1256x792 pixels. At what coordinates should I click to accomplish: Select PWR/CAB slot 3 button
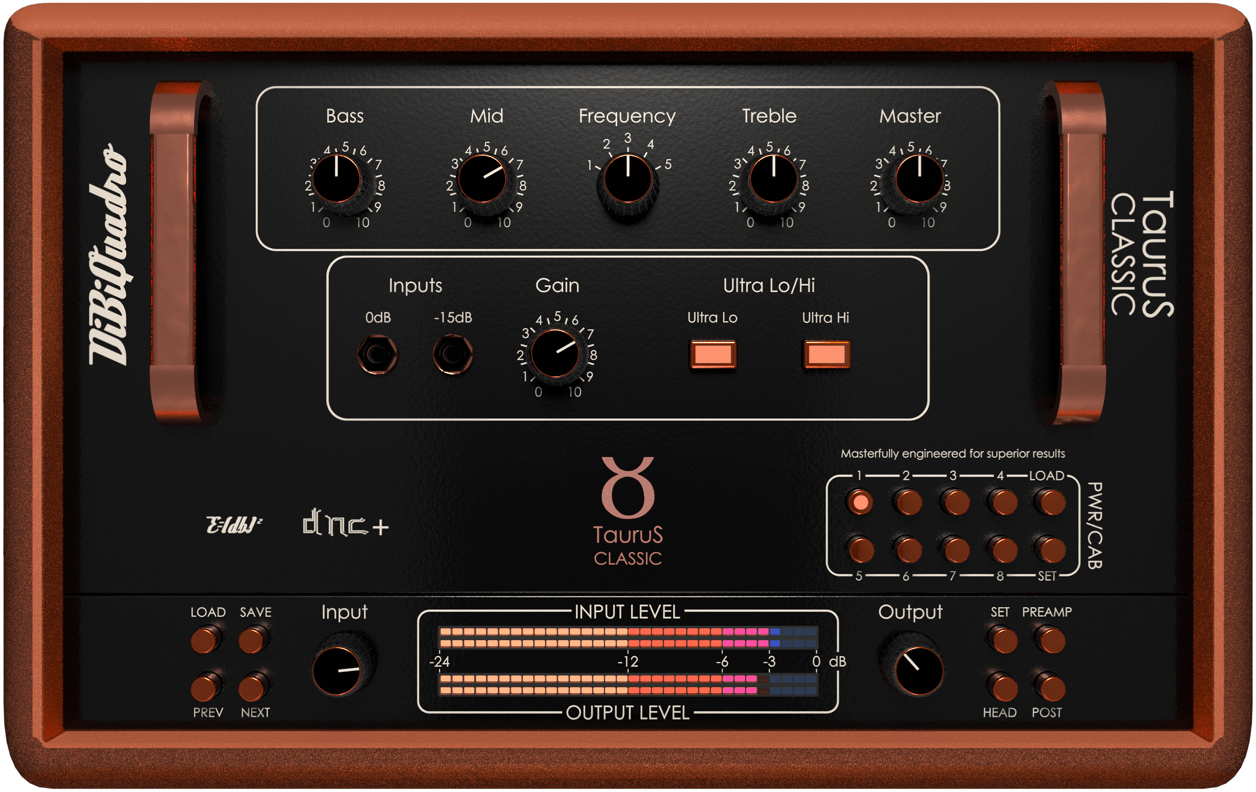(956, 503)
